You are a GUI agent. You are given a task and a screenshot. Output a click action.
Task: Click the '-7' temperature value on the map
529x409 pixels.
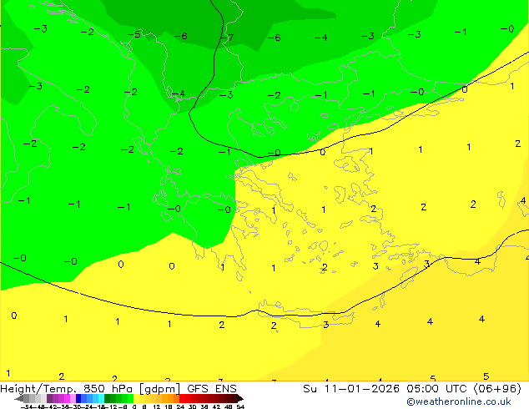pos(227,37)
